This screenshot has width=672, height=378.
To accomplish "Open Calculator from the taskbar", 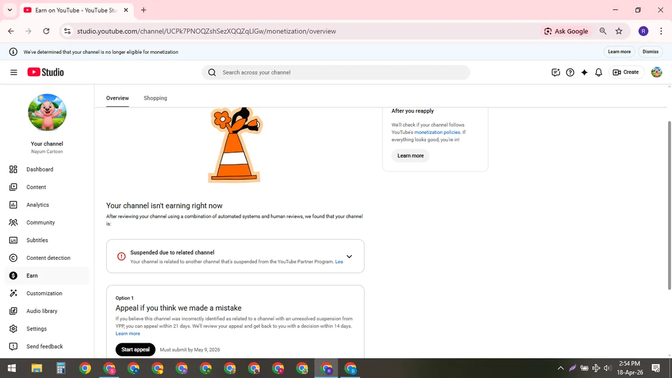I will [60, 368].
